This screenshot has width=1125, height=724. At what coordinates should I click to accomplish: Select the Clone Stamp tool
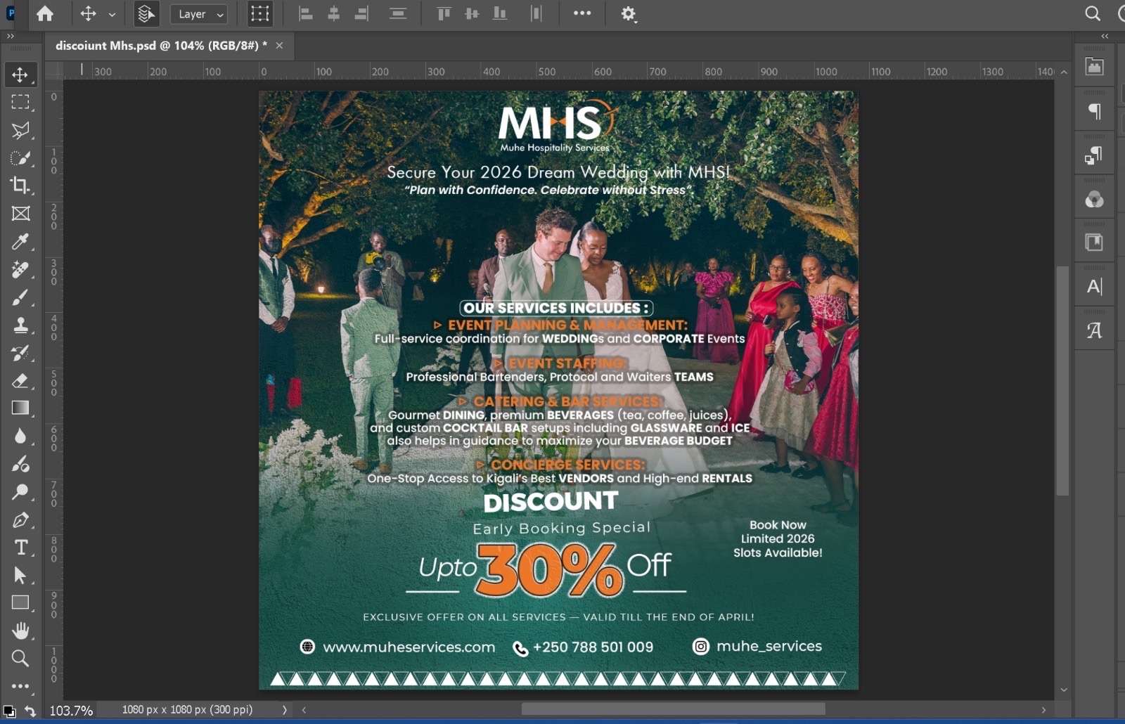coord(20,325)
